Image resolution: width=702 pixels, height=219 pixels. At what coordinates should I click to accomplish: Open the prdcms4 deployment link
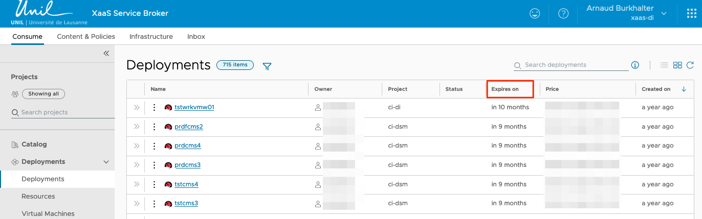(x=187, y=145)
